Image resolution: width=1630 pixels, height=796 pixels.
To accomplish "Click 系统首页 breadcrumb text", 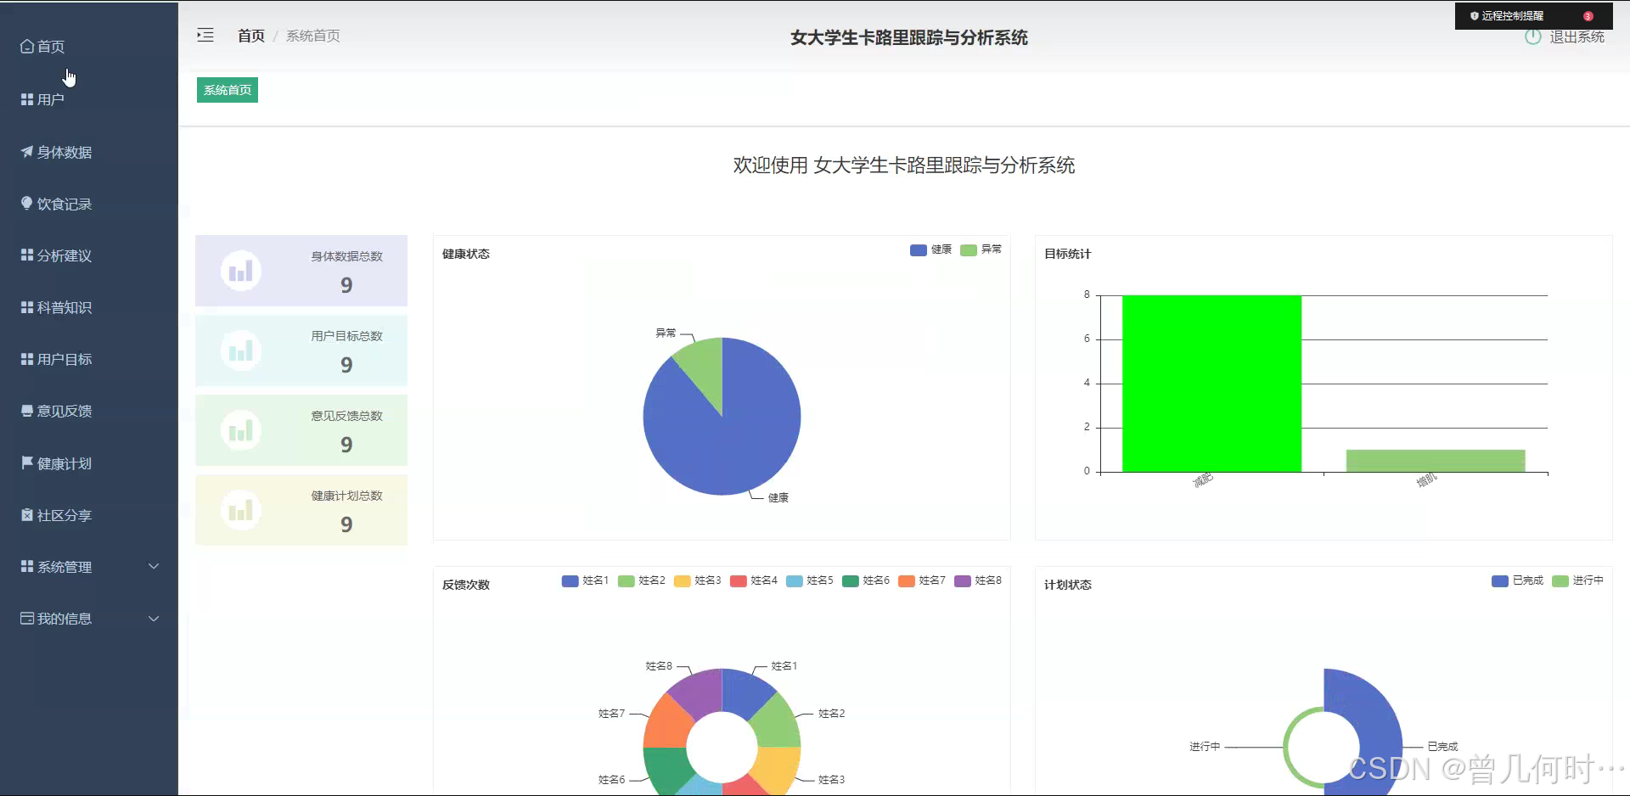I will [313, 36].
